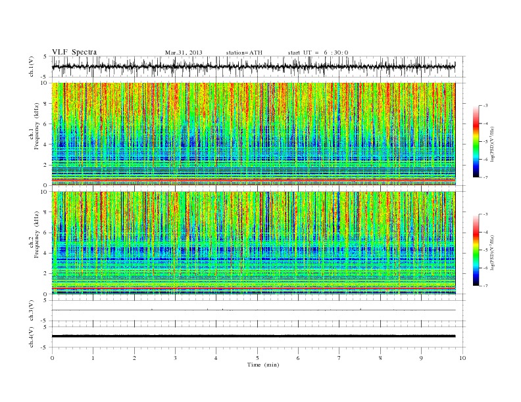521x402 pixels.
Task: Click the time axis tick label '5'
Action: (x=257, y=358)
